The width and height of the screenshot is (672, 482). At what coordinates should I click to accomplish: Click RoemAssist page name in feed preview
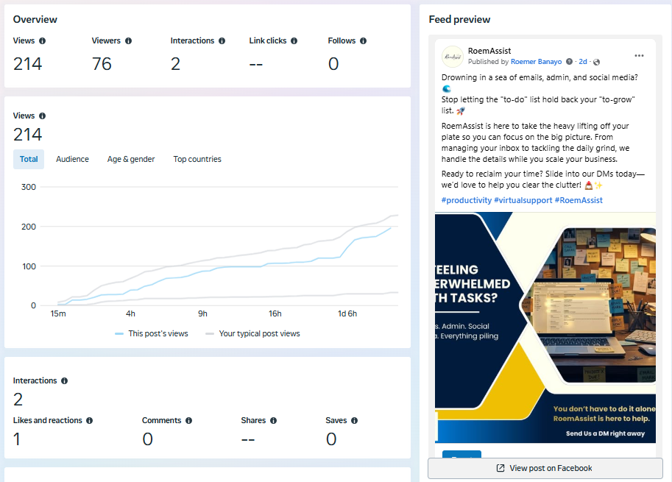(489, 51)
